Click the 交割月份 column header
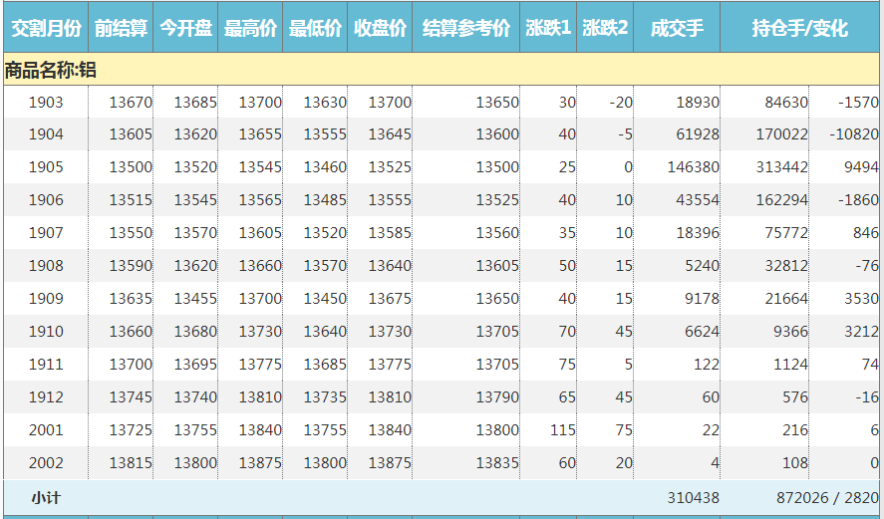Viewport: 884px width, 519px height. [x=46, y=28]
